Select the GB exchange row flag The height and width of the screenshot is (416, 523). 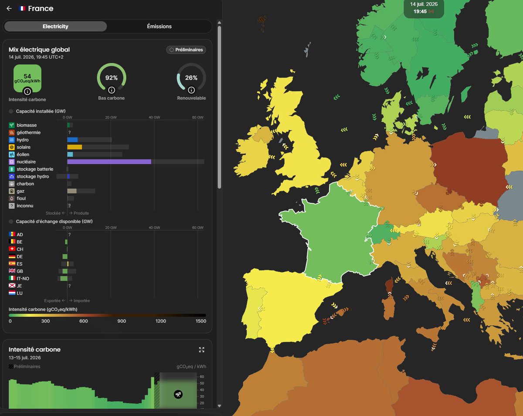(x=12, y=271)
